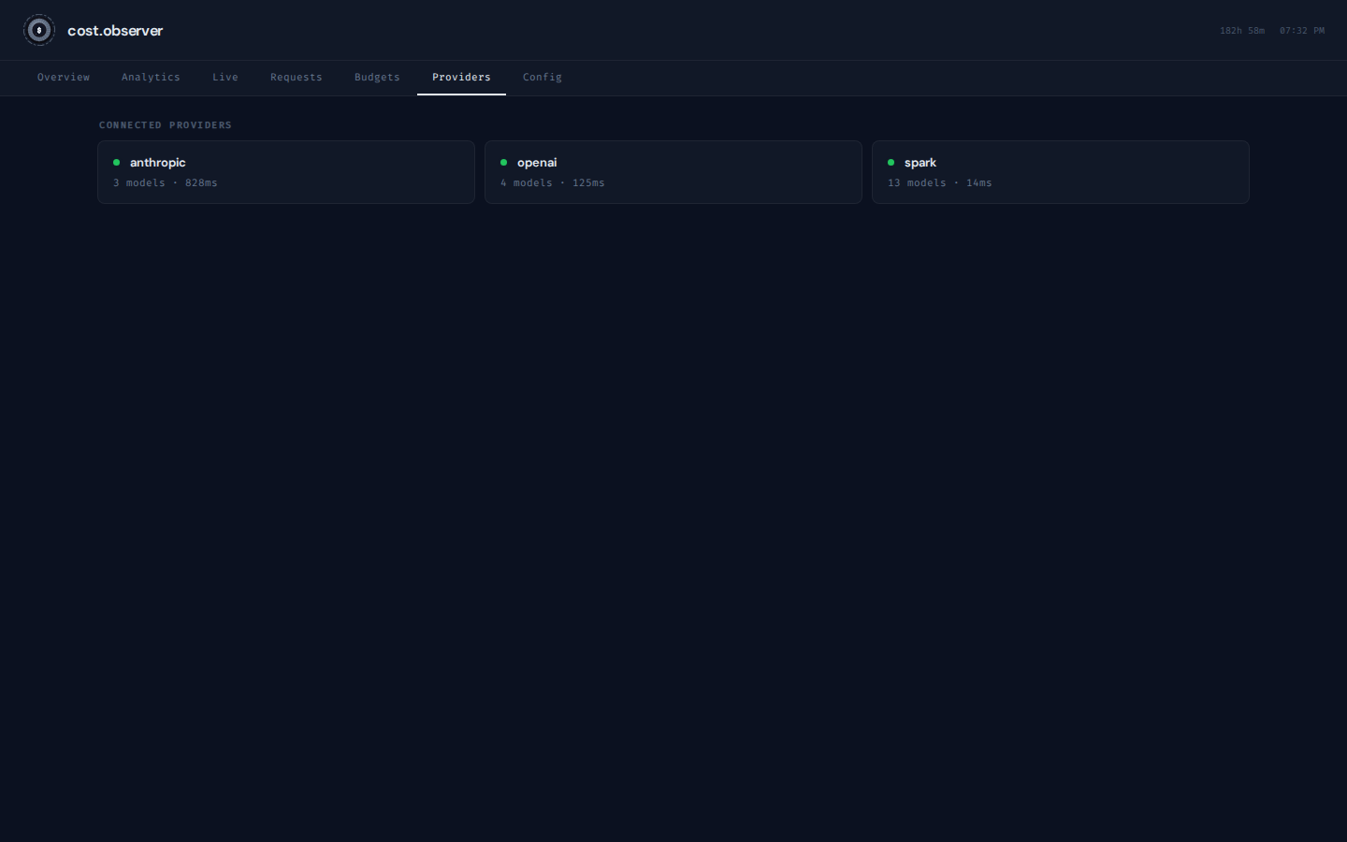Screen dimensions: 1347x842
Task: Click the cost.observer title text
Action: pos(115,31)
